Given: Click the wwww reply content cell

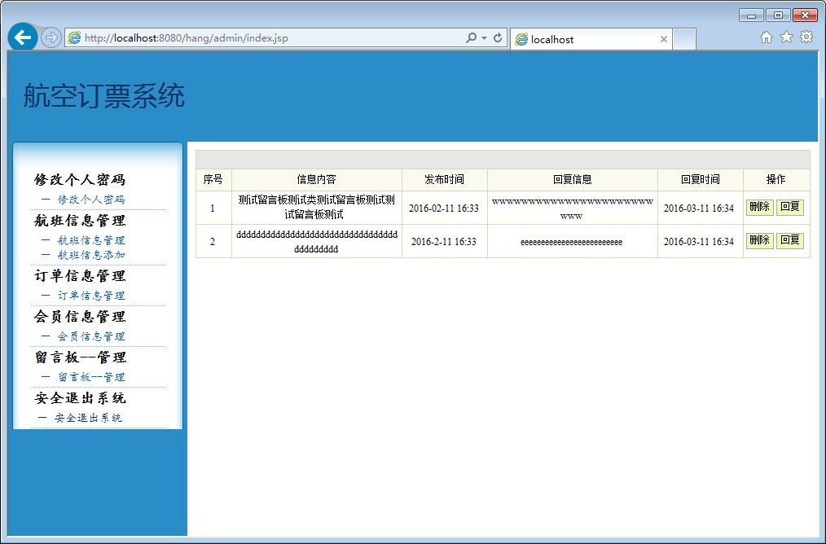Looking at the screenshot, I should point(572,208).
